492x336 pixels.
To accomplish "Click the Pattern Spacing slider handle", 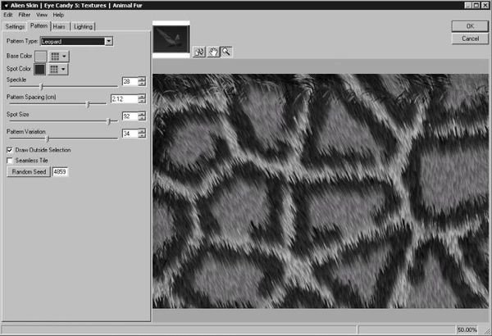I will pos(88,103).
